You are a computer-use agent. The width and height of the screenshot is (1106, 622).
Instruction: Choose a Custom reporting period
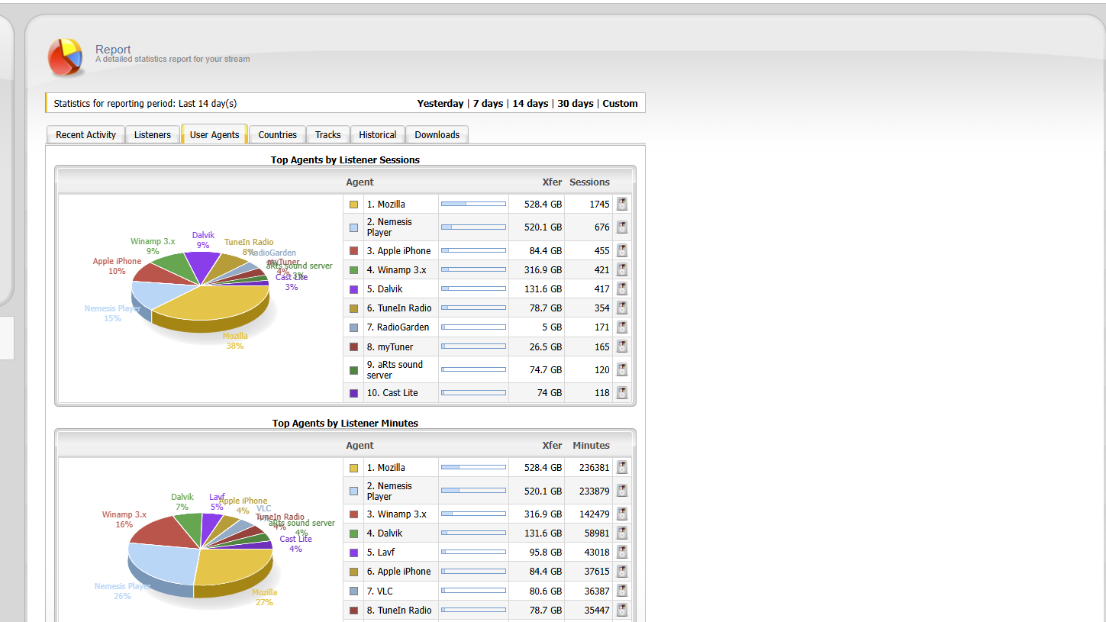[620, 103]
